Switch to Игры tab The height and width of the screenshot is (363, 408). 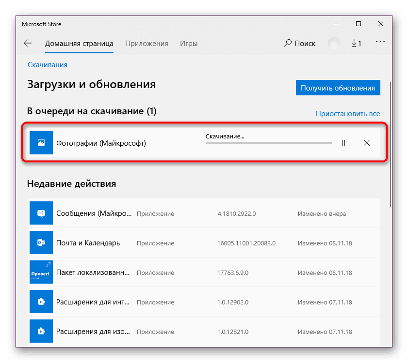click(x=189, y=44)
